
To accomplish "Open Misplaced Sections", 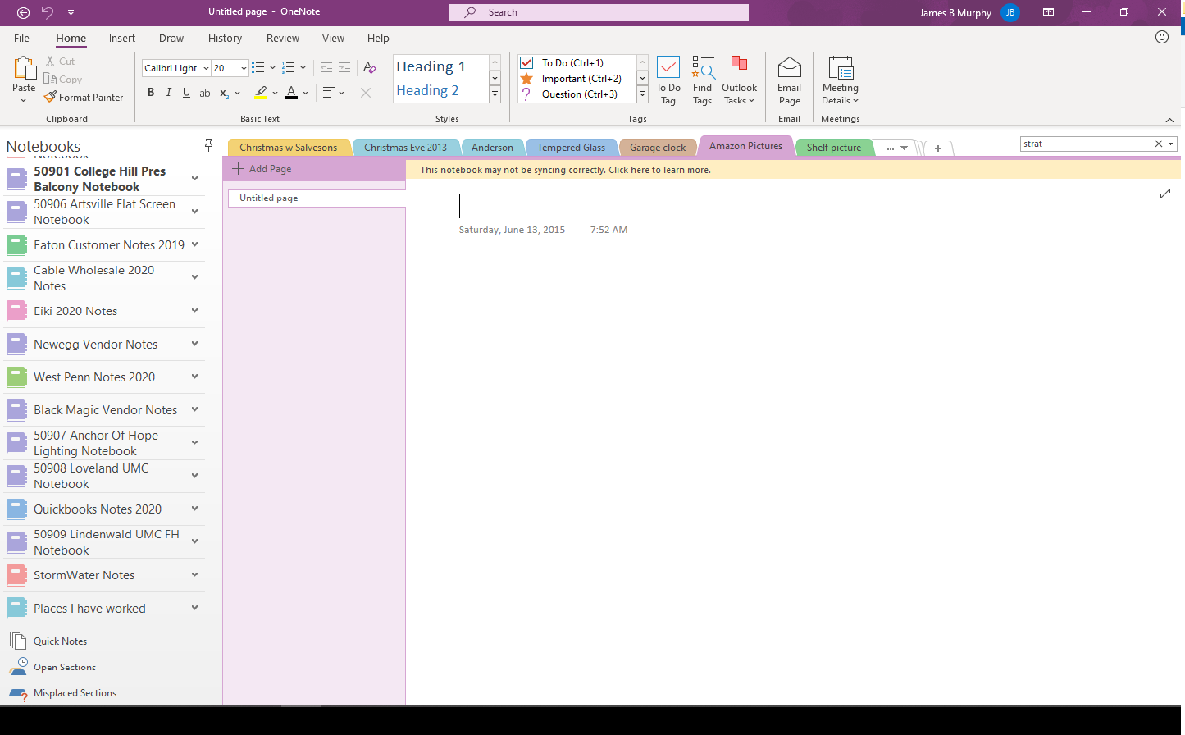I will tap(64, 693).
